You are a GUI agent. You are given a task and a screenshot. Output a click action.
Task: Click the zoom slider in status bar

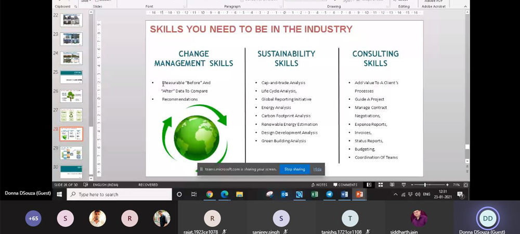(x=425, y=185)
